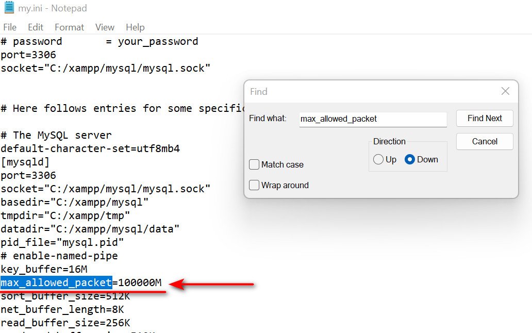Image resolution: width=532 pixels, height=333 pixels.
Task: Open the Format menu
Action: click(69, 27)
